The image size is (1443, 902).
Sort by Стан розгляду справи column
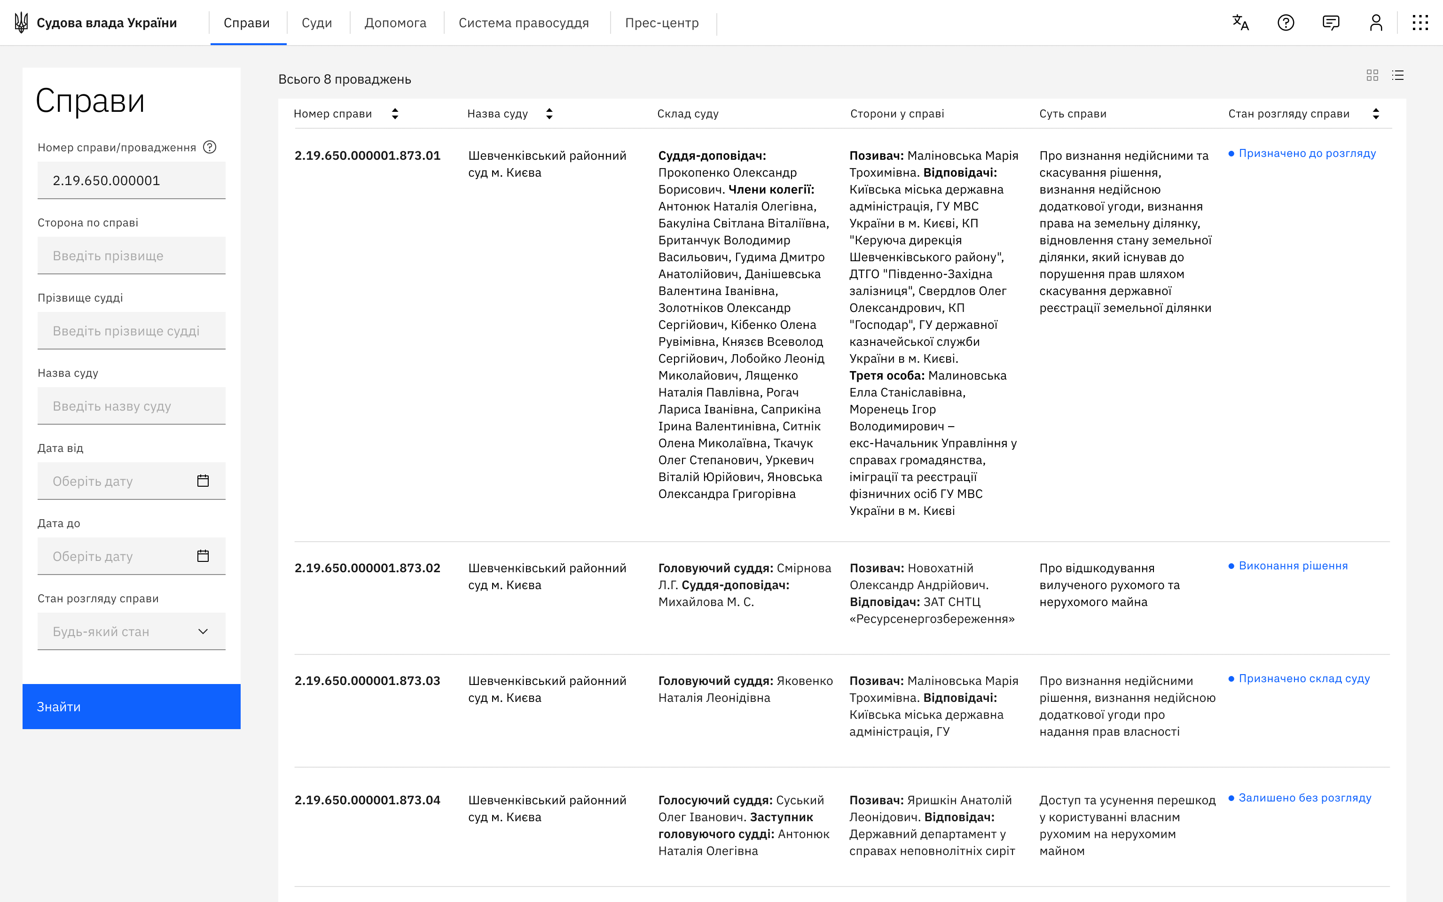point(1376,113)
